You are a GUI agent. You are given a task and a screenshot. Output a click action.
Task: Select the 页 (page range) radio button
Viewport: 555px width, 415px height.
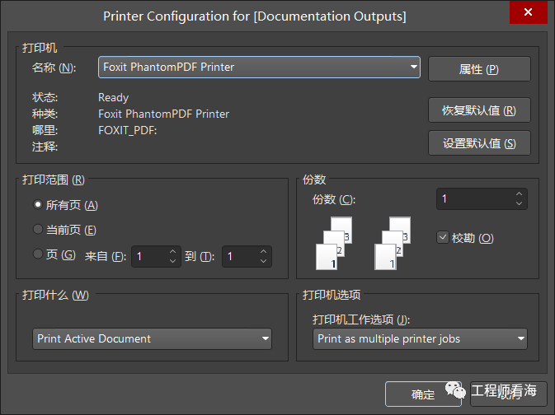tap(38, 254)
